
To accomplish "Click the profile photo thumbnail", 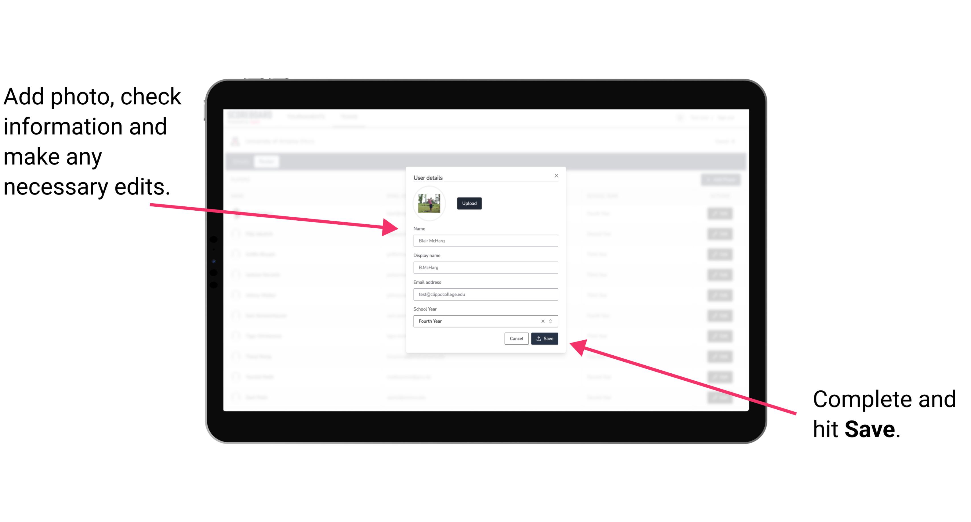I will point(429,202).
